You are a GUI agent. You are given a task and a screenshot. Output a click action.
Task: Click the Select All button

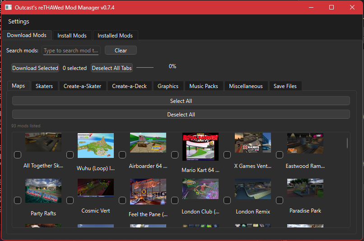181,101
